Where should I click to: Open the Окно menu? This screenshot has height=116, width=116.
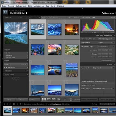[53, 6]
